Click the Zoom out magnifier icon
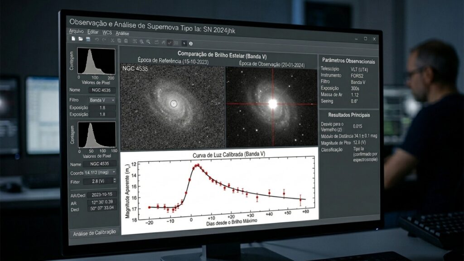The image size is (464, 261). point(148,42)
